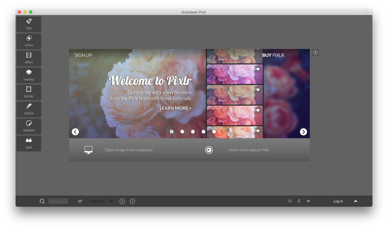Screen dimensions: 388x229
Task: Select the second carousel dot
Action: coord(182,132)
